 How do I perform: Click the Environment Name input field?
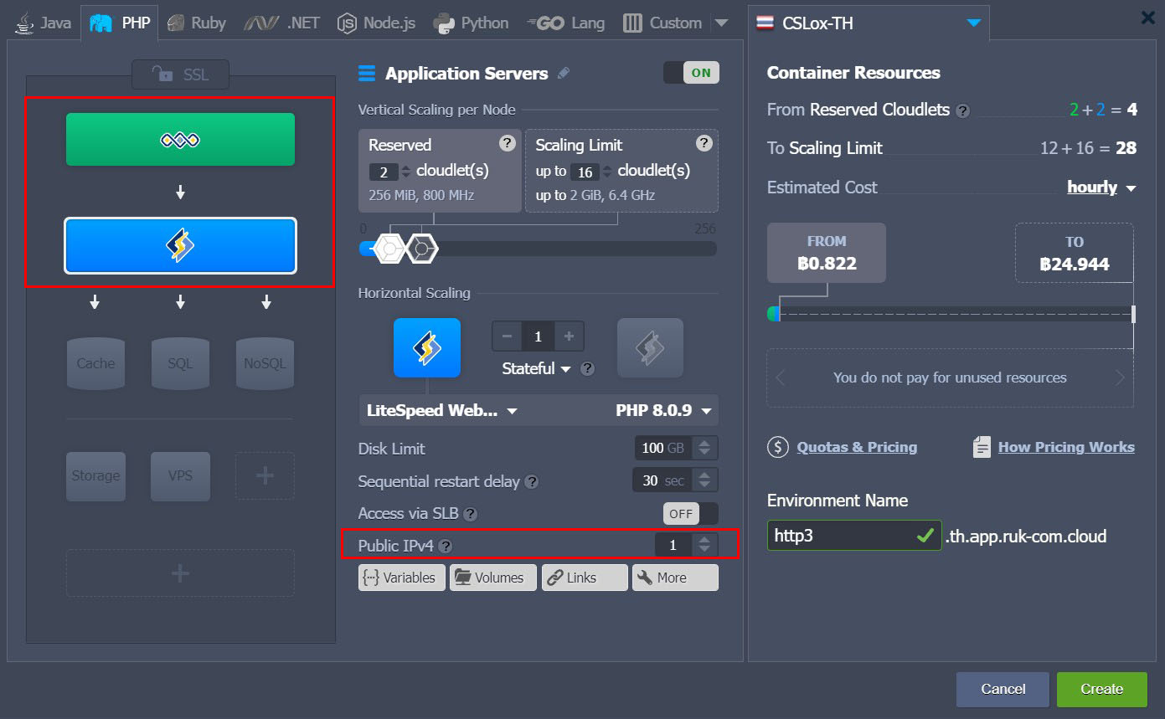tap(854, 536)
